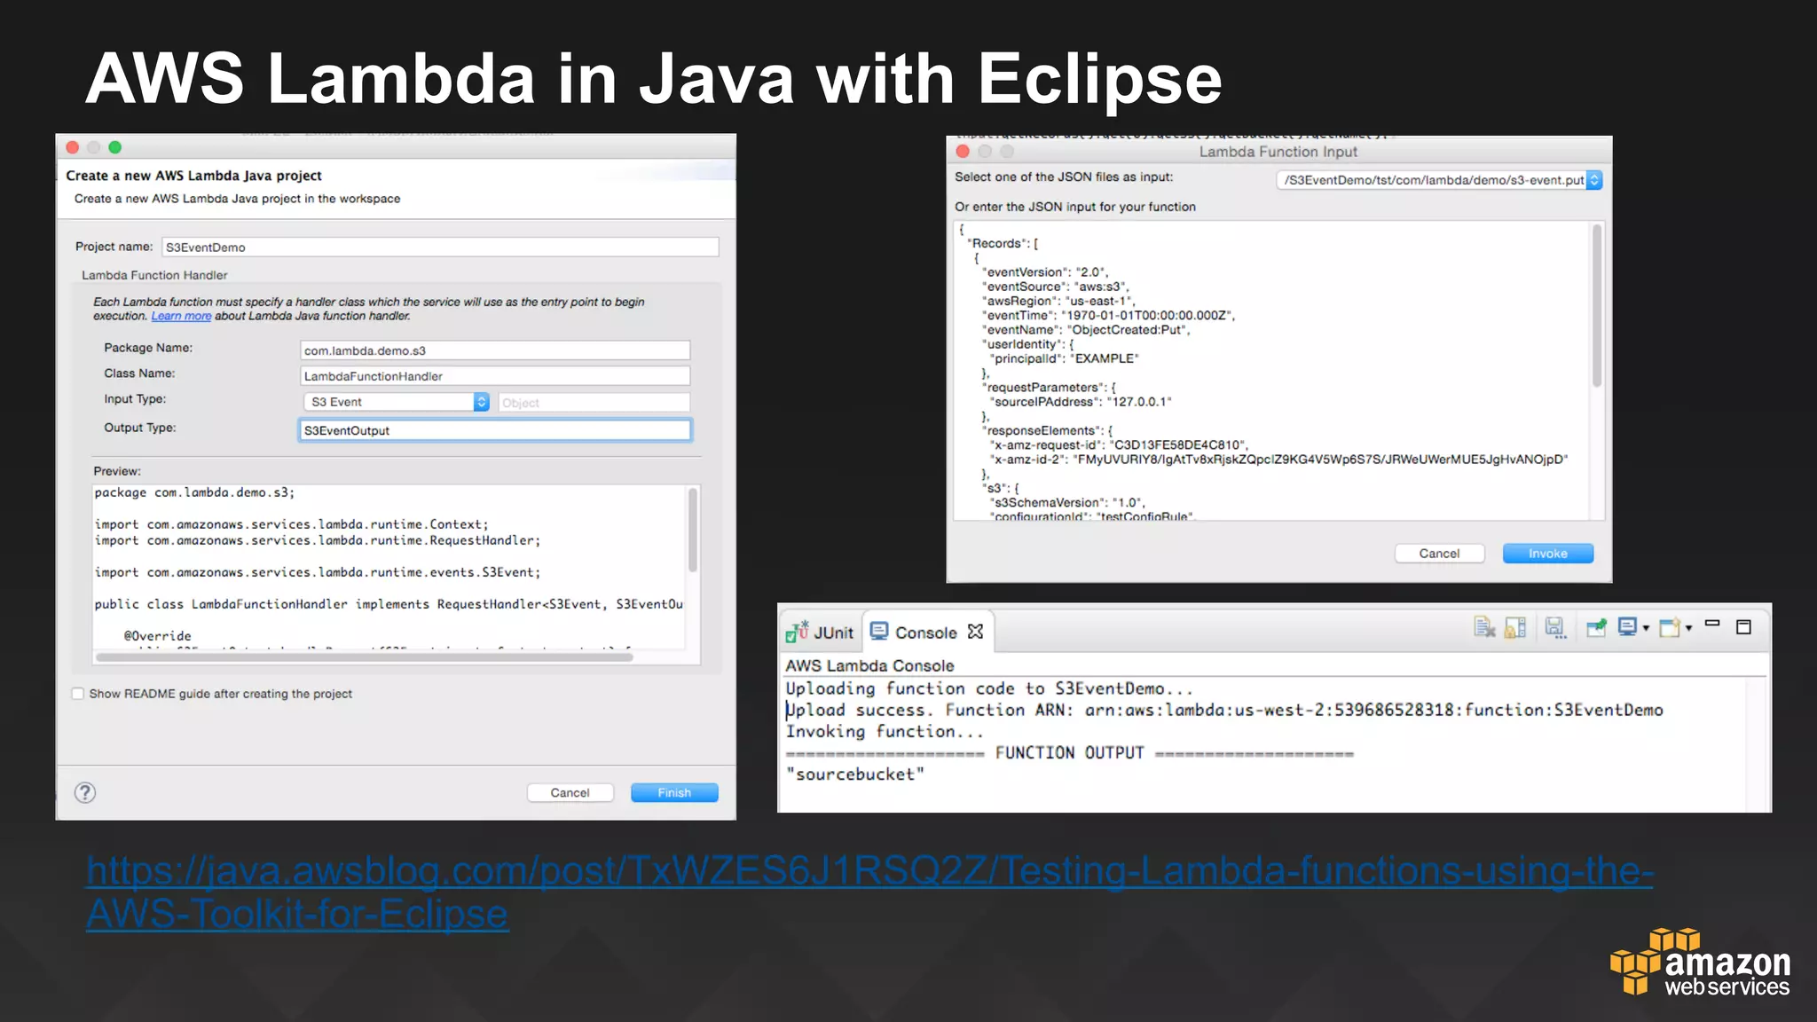Minimize the Console view panel

point(1712,625)
